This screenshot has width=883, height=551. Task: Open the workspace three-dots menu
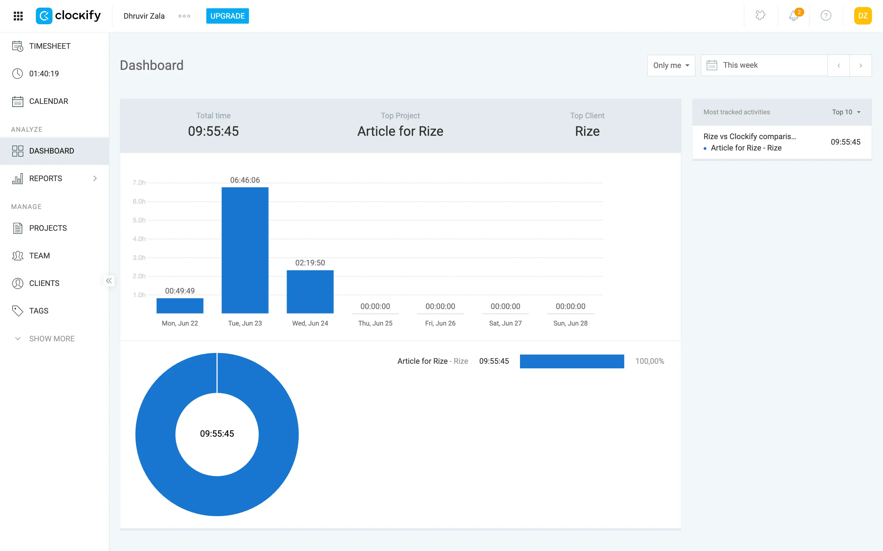coord(184,16)
